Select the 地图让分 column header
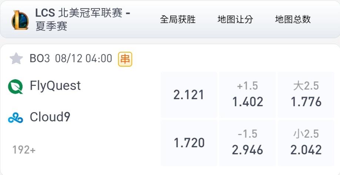 coord(235,19)
